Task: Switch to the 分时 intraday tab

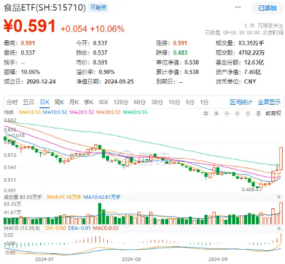Action: coord(12,102)
